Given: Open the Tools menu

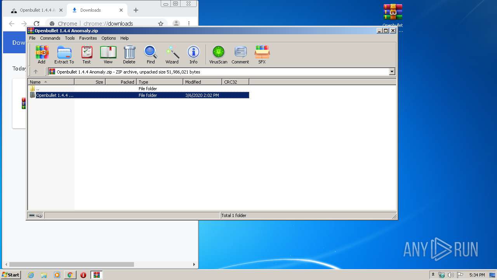Looking at the screenshot, I should tap(70, 38).
